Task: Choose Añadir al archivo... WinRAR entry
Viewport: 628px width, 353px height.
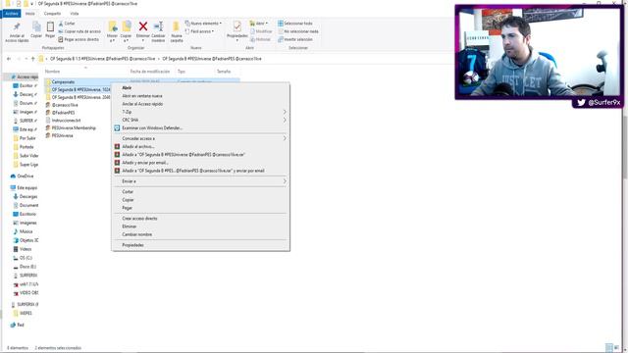Action: 200,146
